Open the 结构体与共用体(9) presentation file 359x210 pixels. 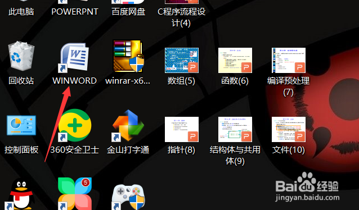[x=235, y=129]
